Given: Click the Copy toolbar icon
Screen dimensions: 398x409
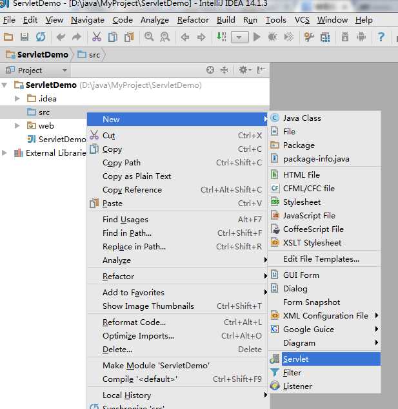Looking at the screenshot, I should [x=112, y=37].
